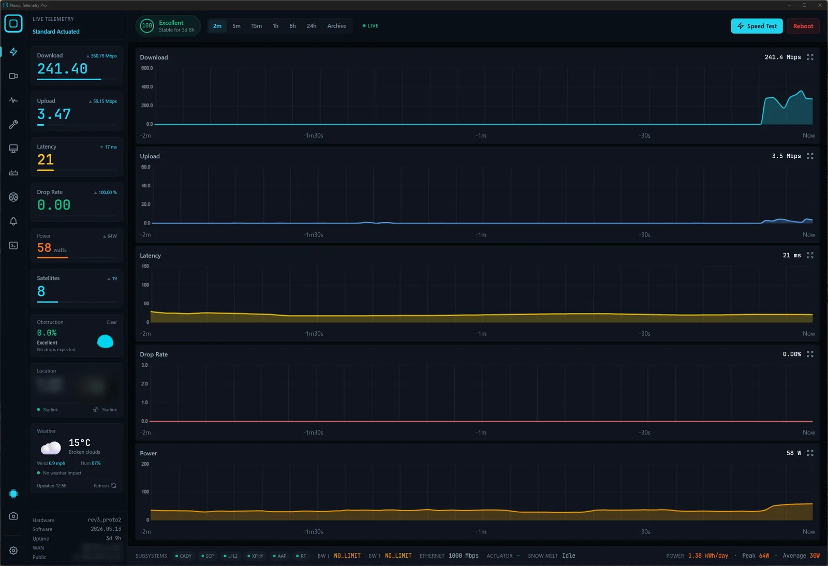Select the 24h time range tab
The height and width of the screenshot is (566, 828).
312,26
